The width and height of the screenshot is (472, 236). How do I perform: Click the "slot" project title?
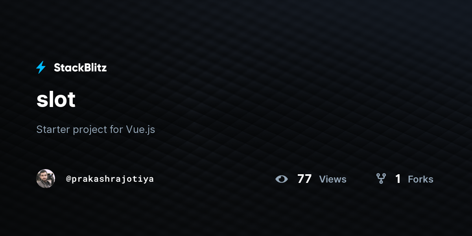(x=56, y=100)
